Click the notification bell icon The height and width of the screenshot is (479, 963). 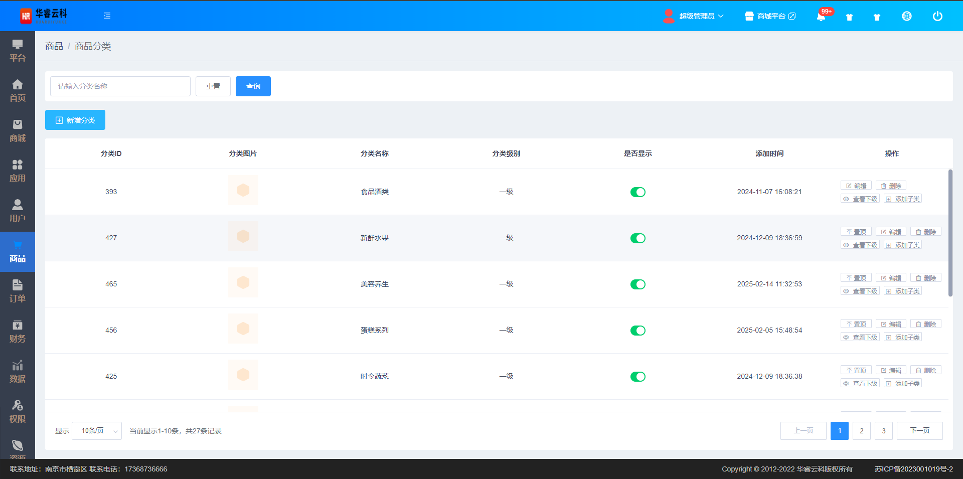tap(821, 17)
